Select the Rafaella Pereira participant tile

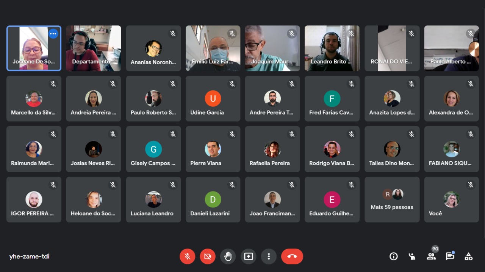(272, 149)
